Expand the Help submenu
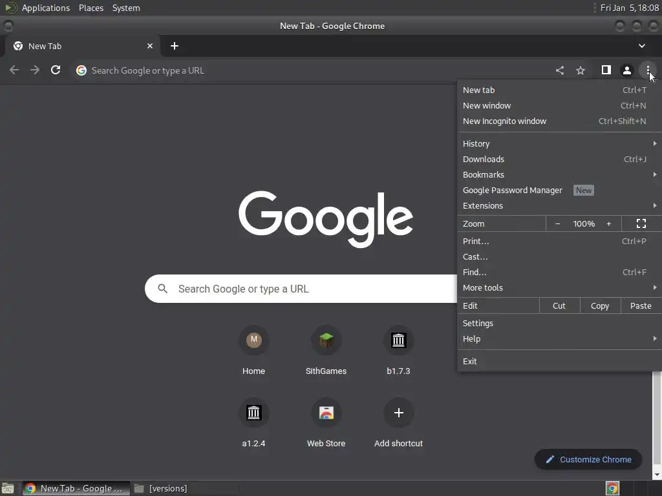This screenshot has height=496, width=662. tap(559, 338)
